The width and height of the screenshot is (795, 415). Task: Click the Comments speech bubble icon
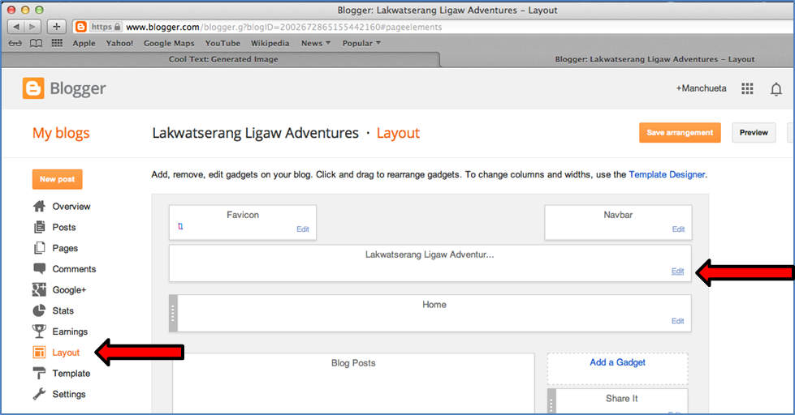click(39, 269)
